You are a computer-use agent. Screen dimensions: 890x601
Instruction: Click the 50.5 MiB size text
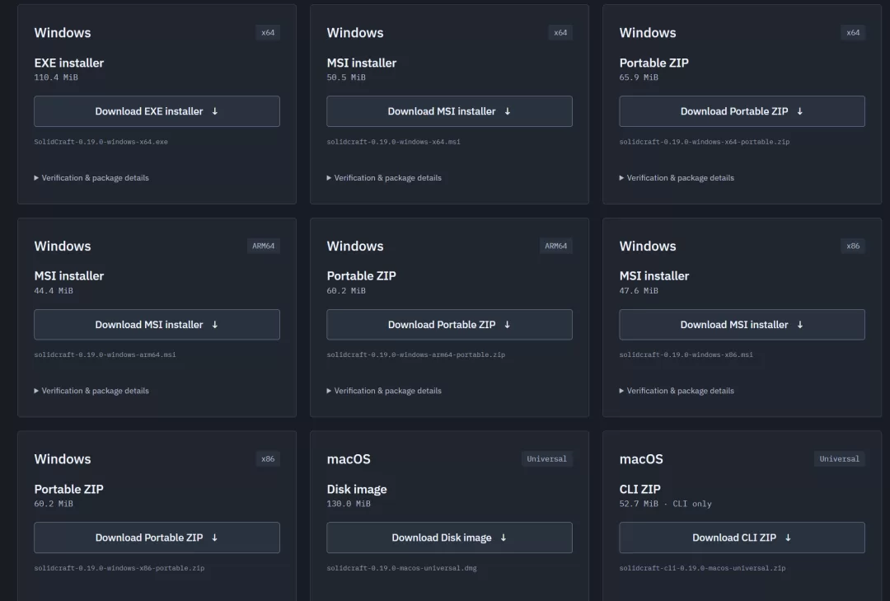click(346, 77)
